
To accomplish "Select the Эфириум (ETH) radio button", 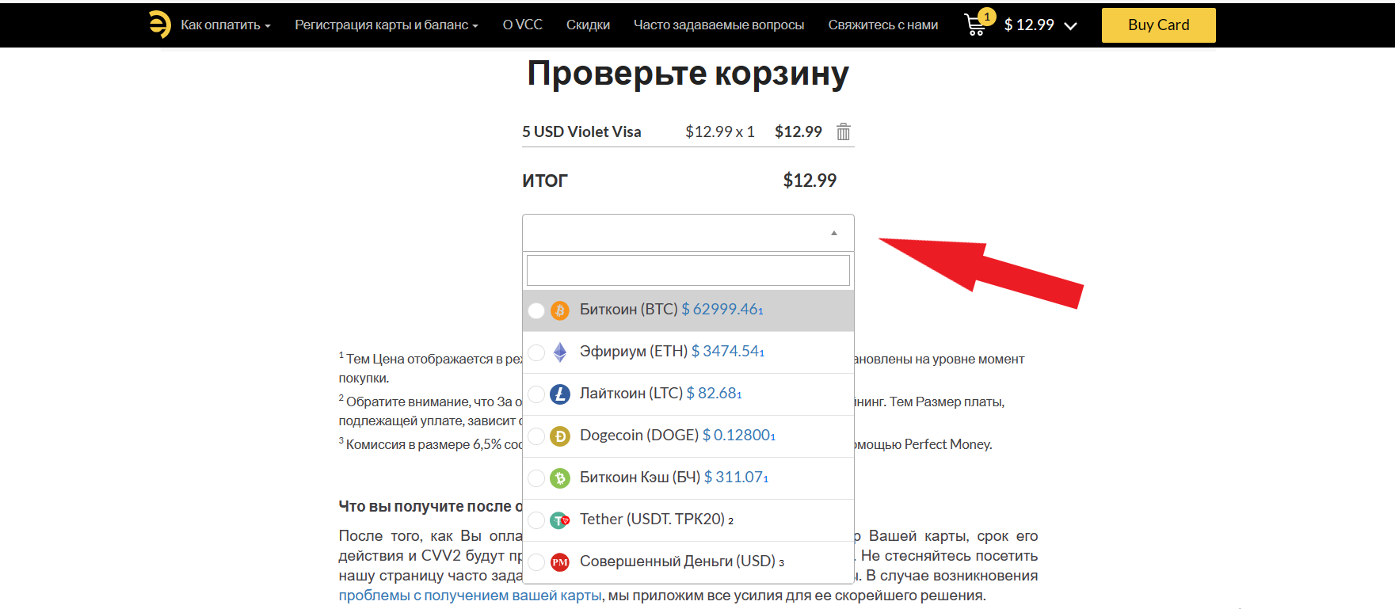I will point(536,352).
